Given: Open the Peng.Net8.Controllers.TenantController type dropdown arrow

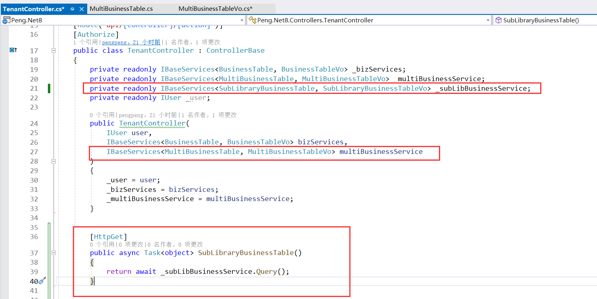Looking at the screenshot, I should (488, 20).
